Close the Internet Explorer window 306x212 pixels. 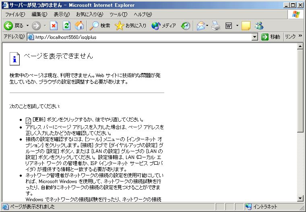(300, 5)
